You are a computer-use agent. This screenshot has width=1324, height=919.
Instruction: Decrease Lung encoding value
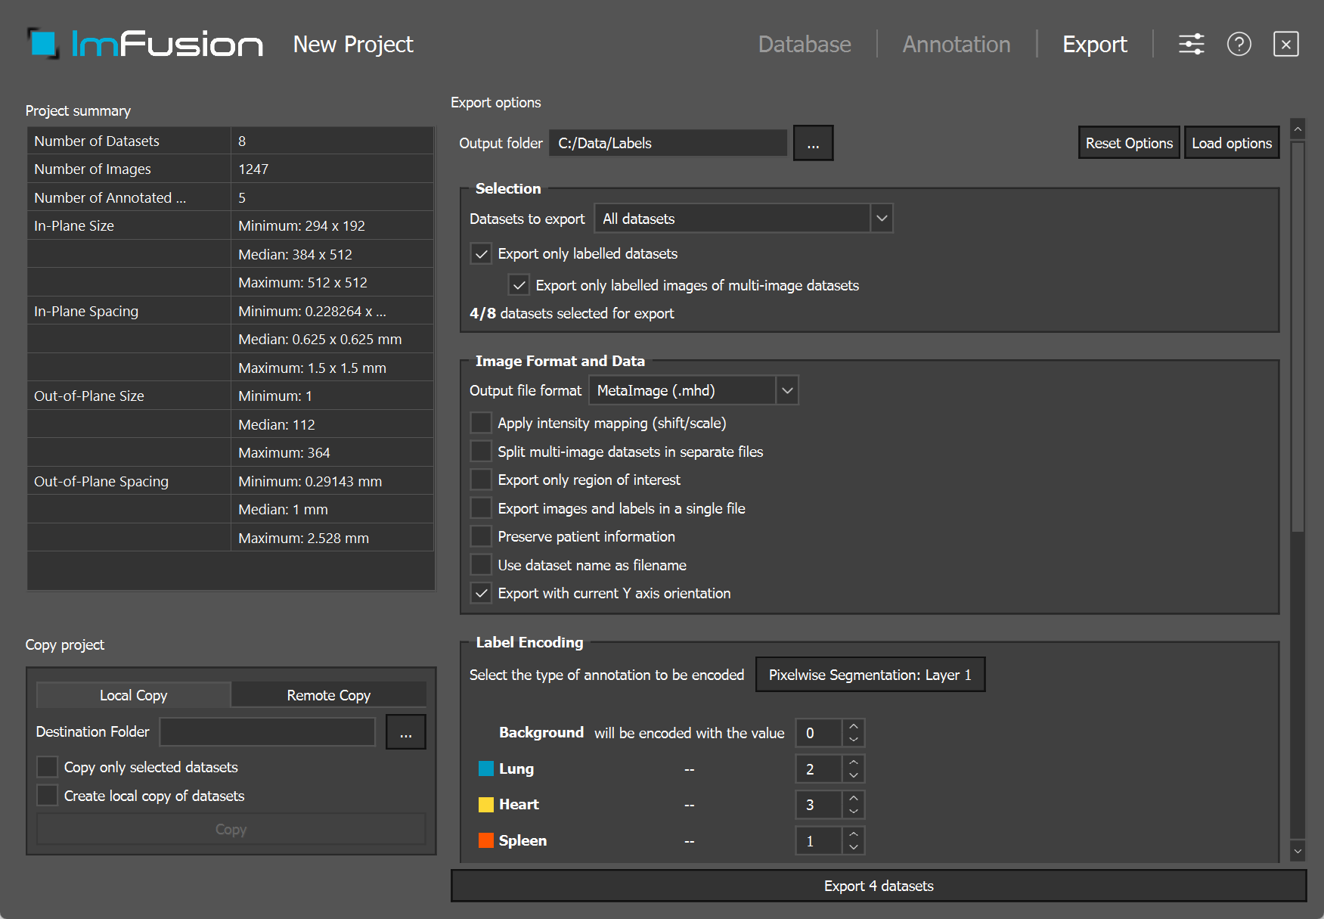pos(854,775)
